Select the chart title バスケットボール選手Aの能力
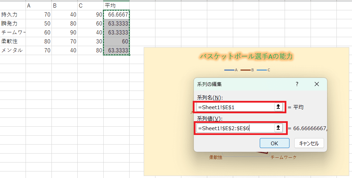352x178 pixels. [246, 56]
